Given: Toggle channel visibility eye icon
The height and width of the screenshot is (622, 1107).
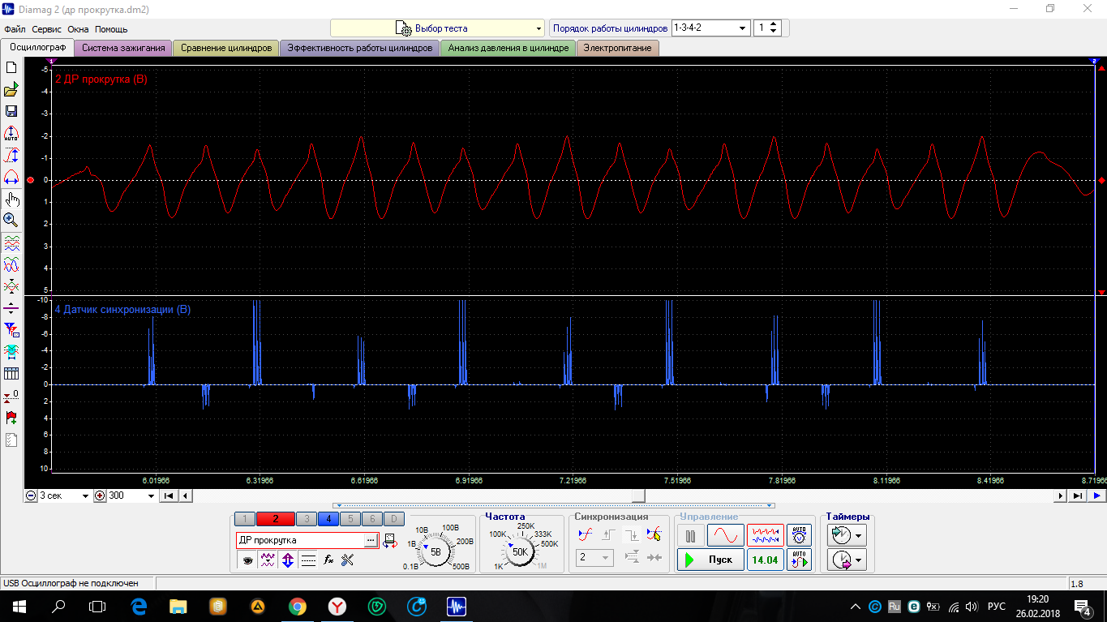Looking at the screenshot, I should [247, 560].
